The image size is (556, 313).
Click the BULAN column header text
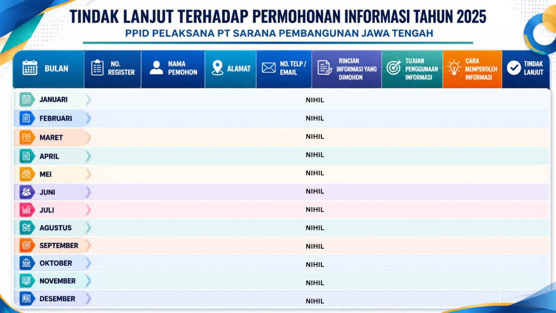coord(56,69)
